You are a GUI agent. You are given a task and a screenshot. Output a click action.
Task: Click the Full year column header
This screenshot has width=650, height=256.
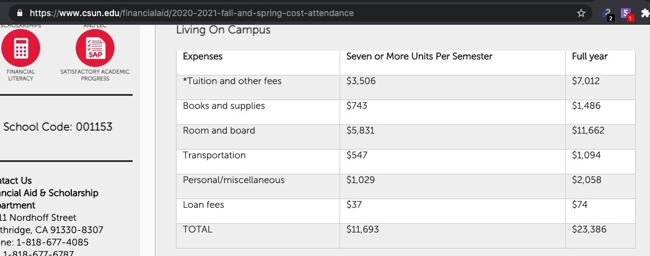pos(590,56)
